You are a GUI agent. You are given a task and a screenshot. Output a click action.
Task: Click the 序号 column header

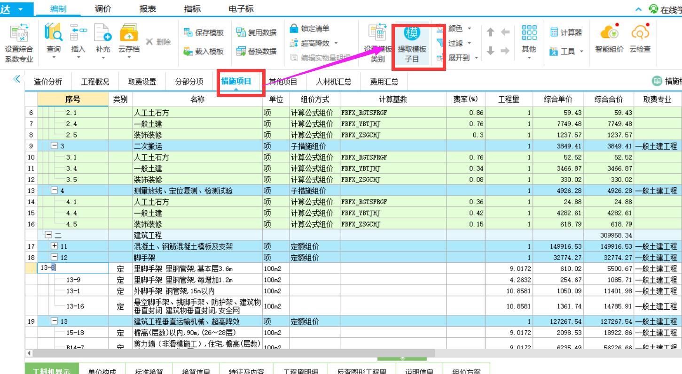[73, 99]
